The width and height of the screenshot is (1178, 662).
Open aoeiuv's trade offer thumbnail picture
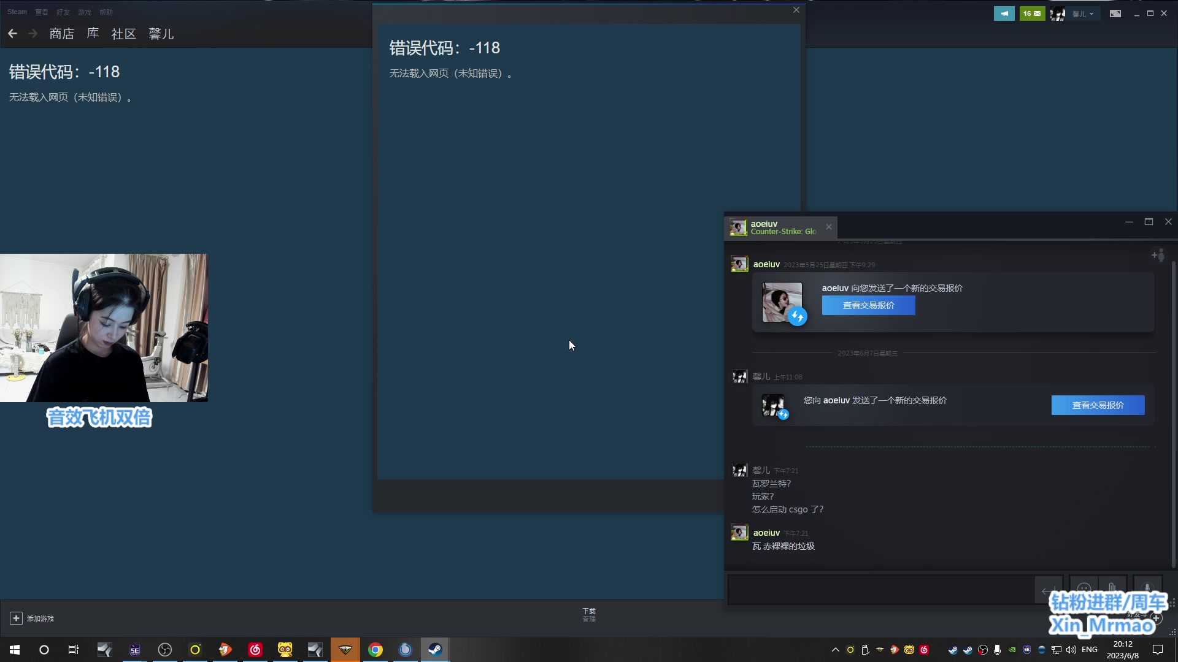coord(782,302)
